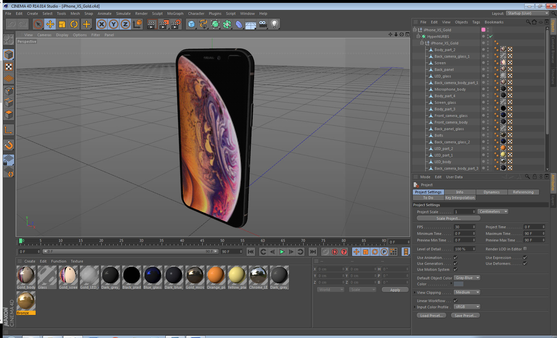Open the Layout Startup dropdown

[527, 13]
